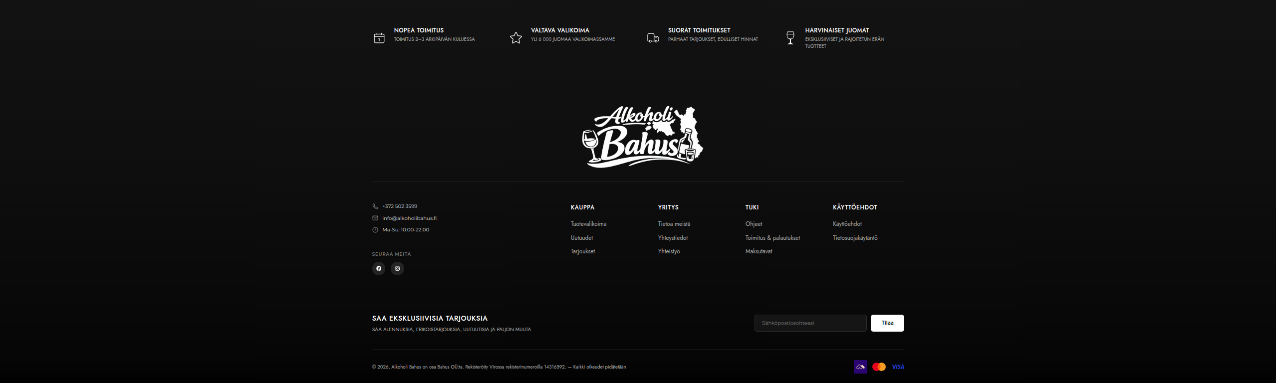Click the purple payment method icon

(x=860, y=367)
